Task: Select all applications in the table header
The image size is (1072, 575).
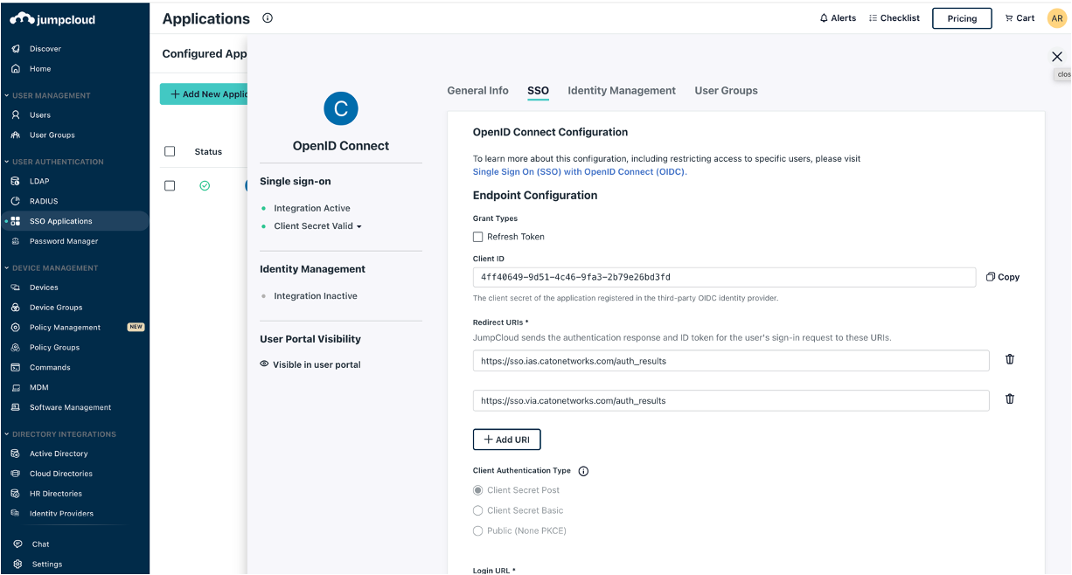Action: coord(170,150)
